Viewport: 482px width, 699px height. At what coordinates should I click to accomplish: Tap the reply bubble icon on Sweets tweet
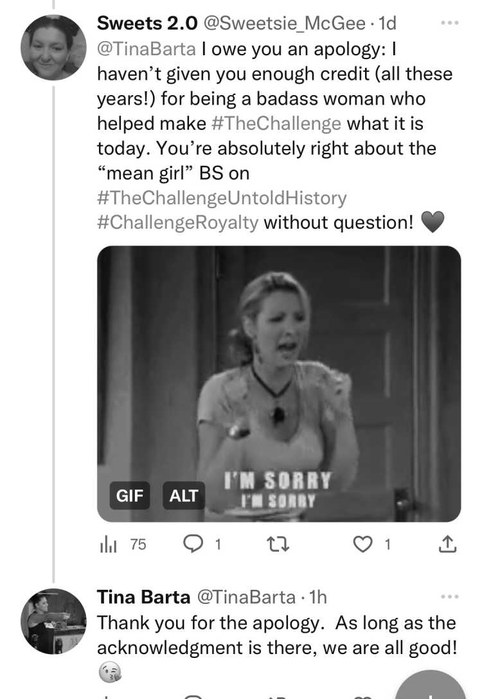point(193,544)
